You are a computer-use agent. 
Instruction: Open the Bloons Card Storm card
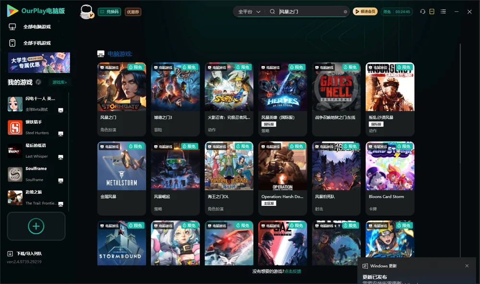(390, 178)
